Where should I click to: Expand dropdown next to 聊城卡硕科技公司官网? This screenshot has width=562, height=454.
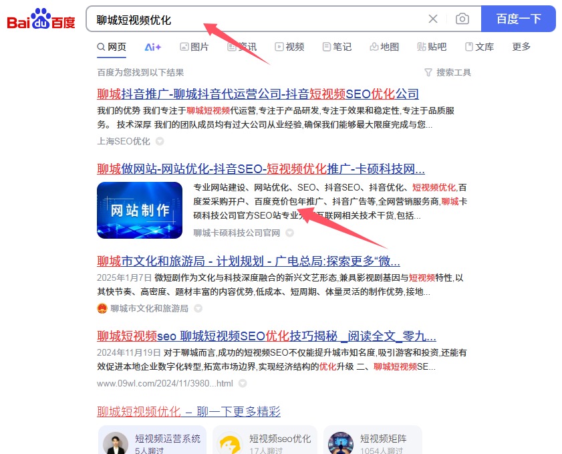289,233
